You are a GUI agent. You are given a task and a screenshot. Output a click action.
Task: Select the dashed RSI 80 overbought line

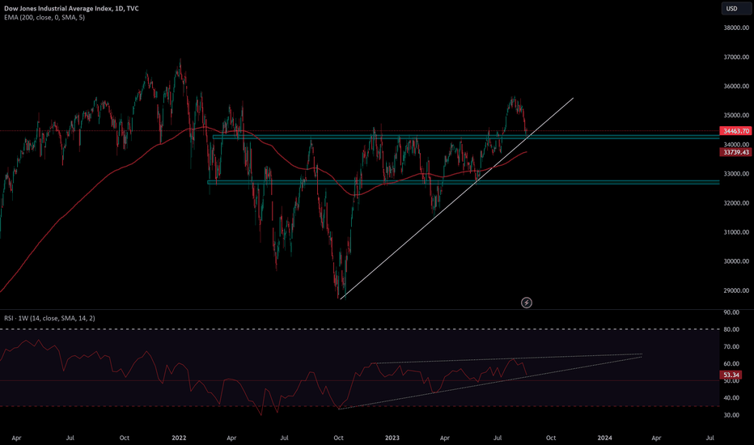pyautogui.click(x=360, y=329)
